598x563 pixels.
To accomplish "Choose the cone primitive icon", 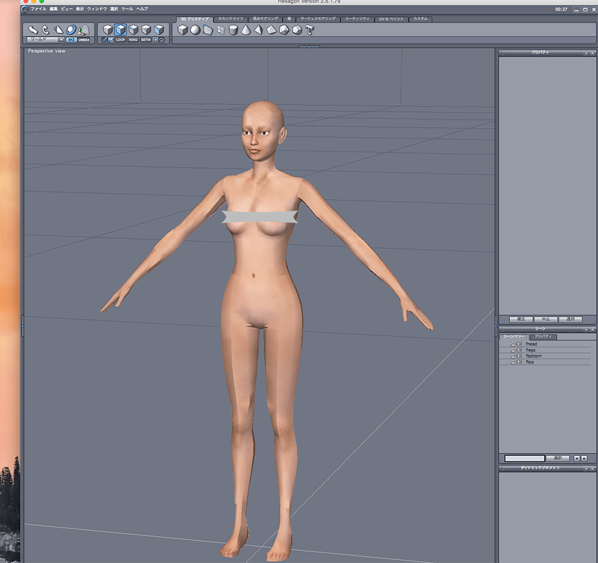I will point(246,30).
